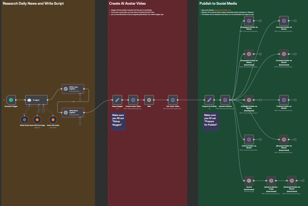Select the Get Avatar Video node

pyautogui.click(x=173, y=100)
